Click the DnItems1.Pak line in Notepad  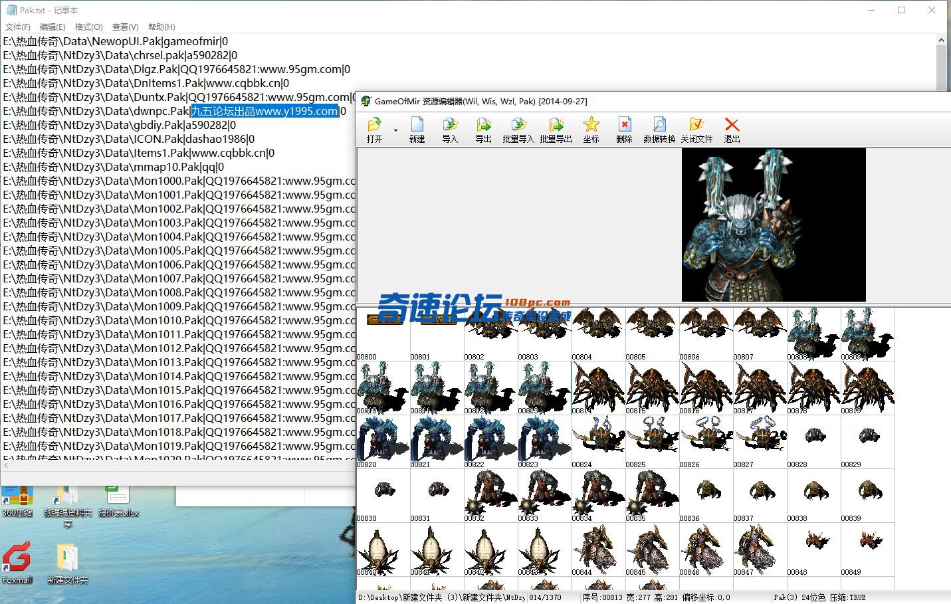tap(146, 83)
